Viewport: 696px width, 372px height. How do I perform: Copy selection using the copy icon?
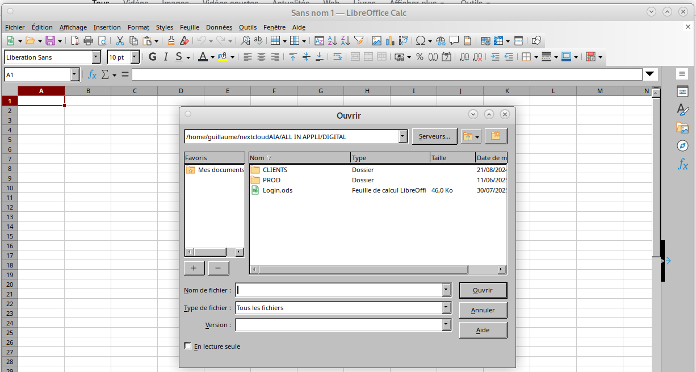133,41
